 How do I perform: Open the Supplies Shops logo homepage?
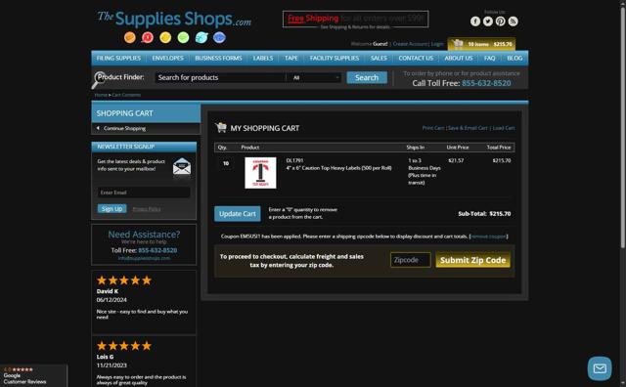tap(174, 19)
